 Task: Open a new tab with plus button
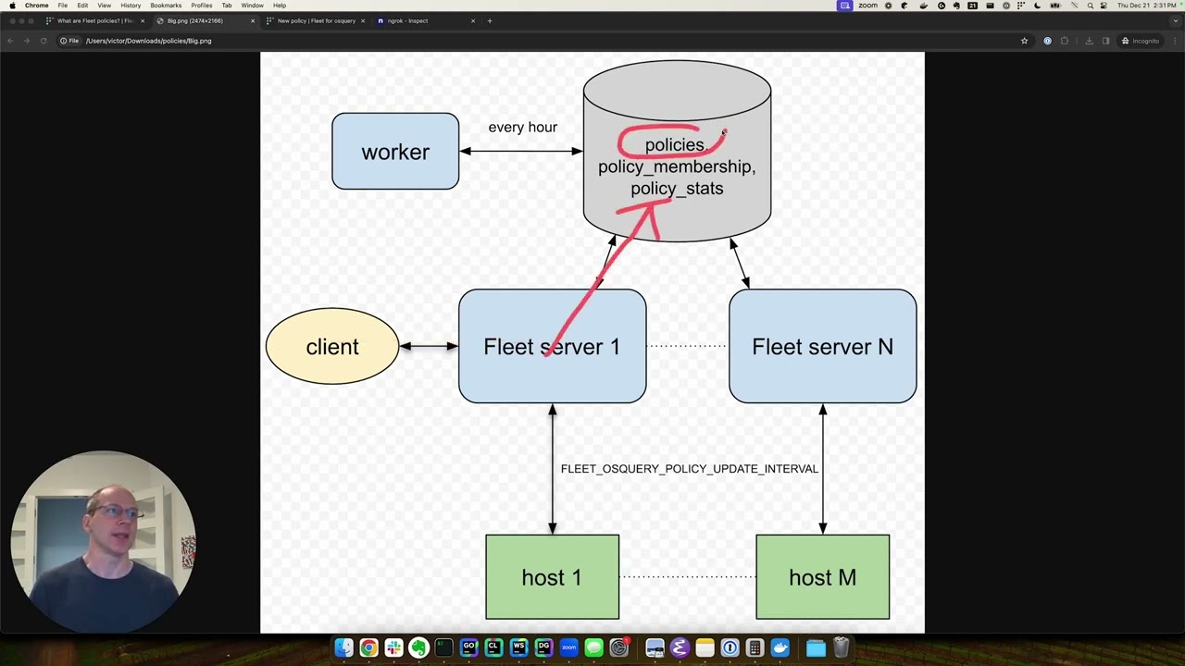(x=490, y=20)
